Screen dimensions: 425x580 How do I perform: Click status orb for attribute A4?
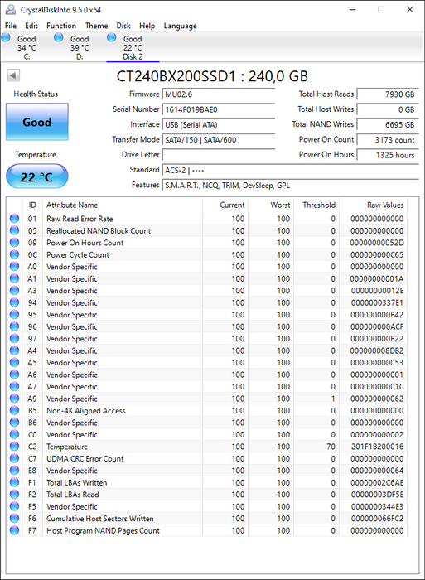14,350
